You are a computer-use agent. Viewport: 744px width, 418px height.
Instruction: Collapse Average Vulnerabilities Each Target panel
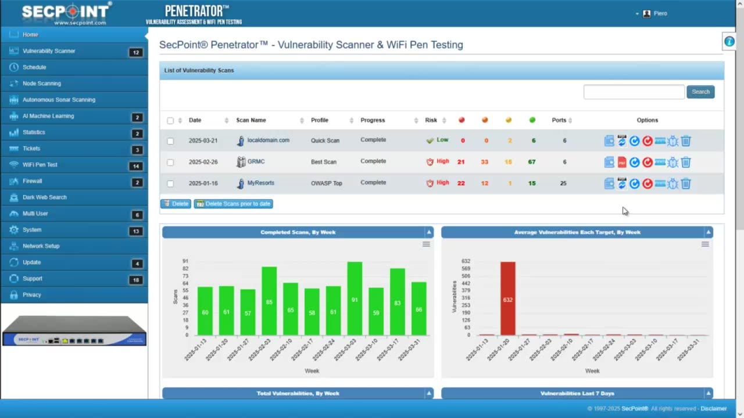click(x=708, y=232)
